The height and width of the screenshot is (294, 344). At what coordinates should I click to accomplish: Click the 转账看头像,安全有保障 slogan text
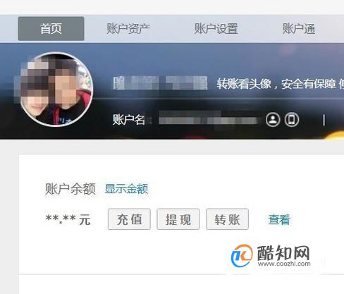coord(276,84)
